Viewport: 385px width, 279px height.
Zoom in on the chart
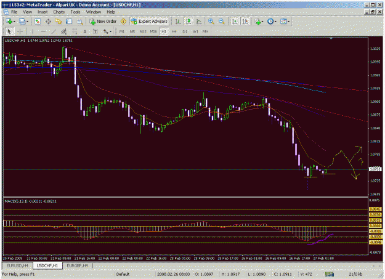(x=211, y=22)
